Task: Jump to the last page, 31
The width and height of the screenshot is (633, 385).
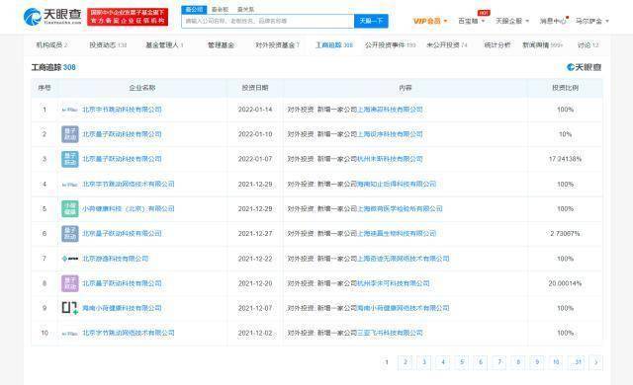Action: (577, 362)
